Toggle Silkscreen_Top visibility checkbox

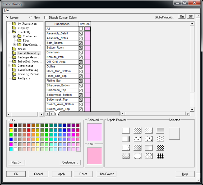pos(81,90)
